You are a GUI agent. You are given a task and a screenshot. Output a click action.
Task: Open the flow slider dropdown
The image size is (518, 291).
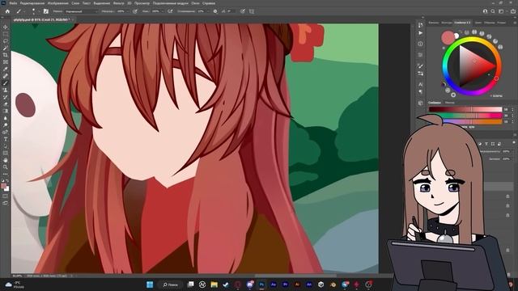pos(163,11)
